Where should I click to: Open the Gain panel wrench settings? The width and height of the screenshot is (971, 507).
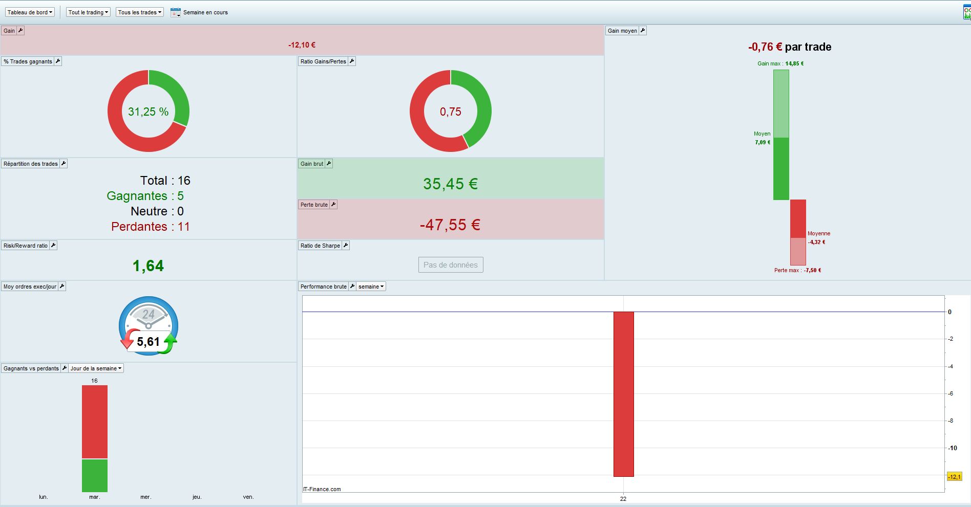tap(20, 31)
